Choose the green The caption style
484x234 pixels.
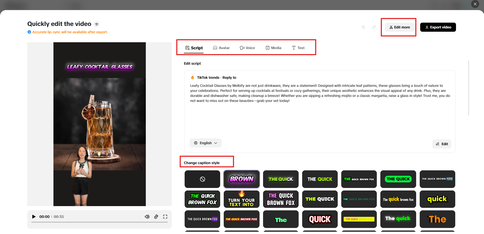[x=281, y=219]
